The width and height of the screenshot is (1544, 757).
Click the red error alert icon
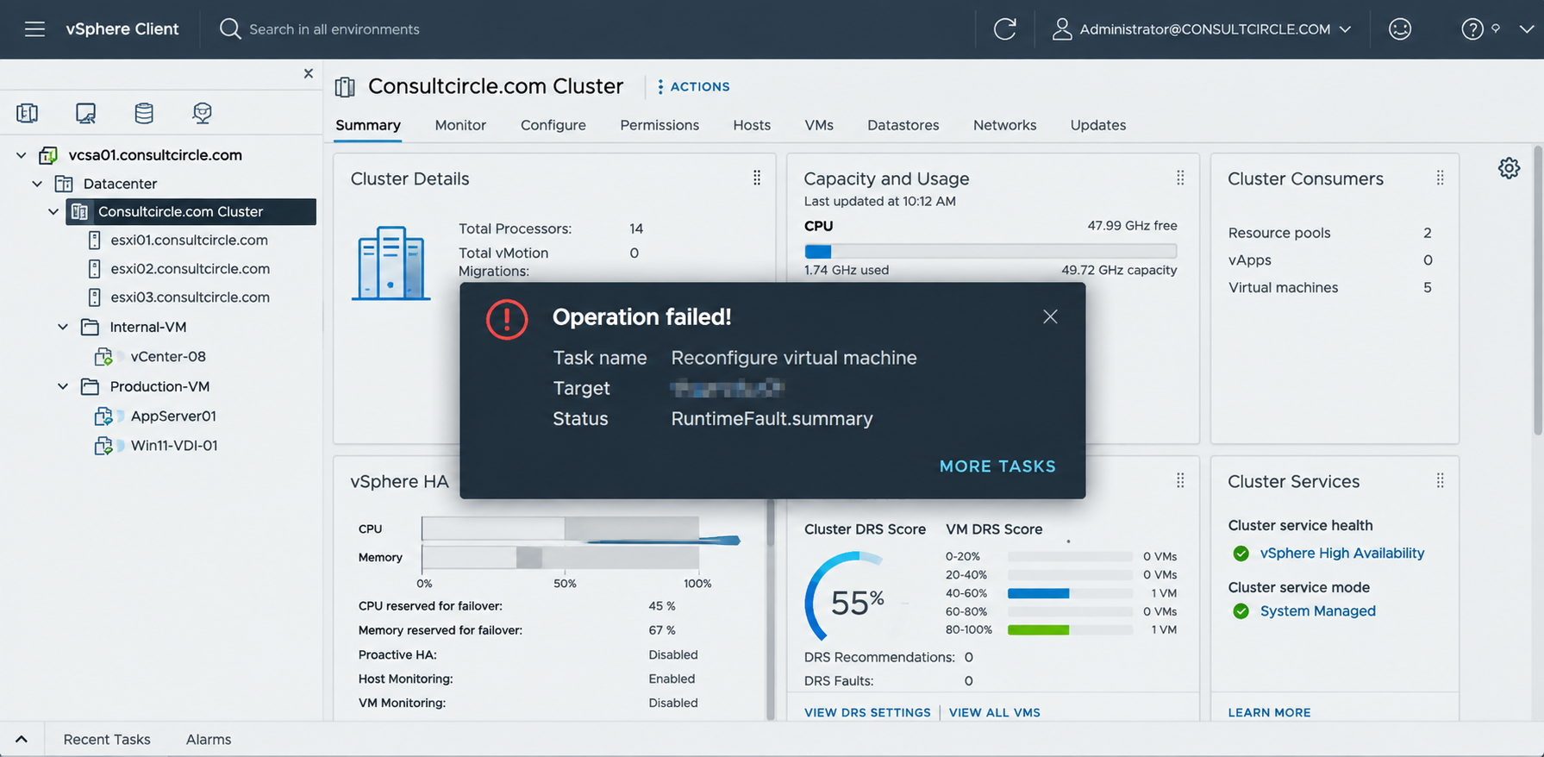point(507,319)
